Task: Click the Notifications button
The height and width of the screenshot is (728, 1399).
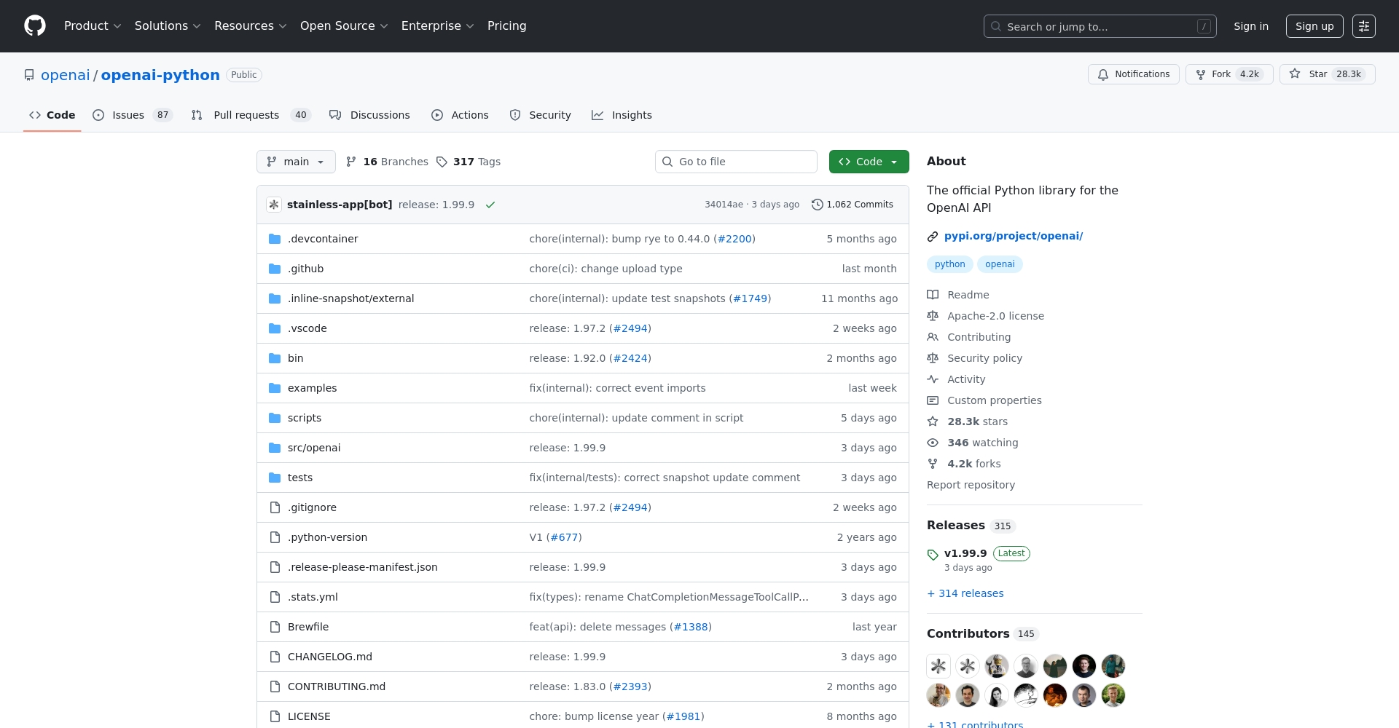Action: (1134, 74)
